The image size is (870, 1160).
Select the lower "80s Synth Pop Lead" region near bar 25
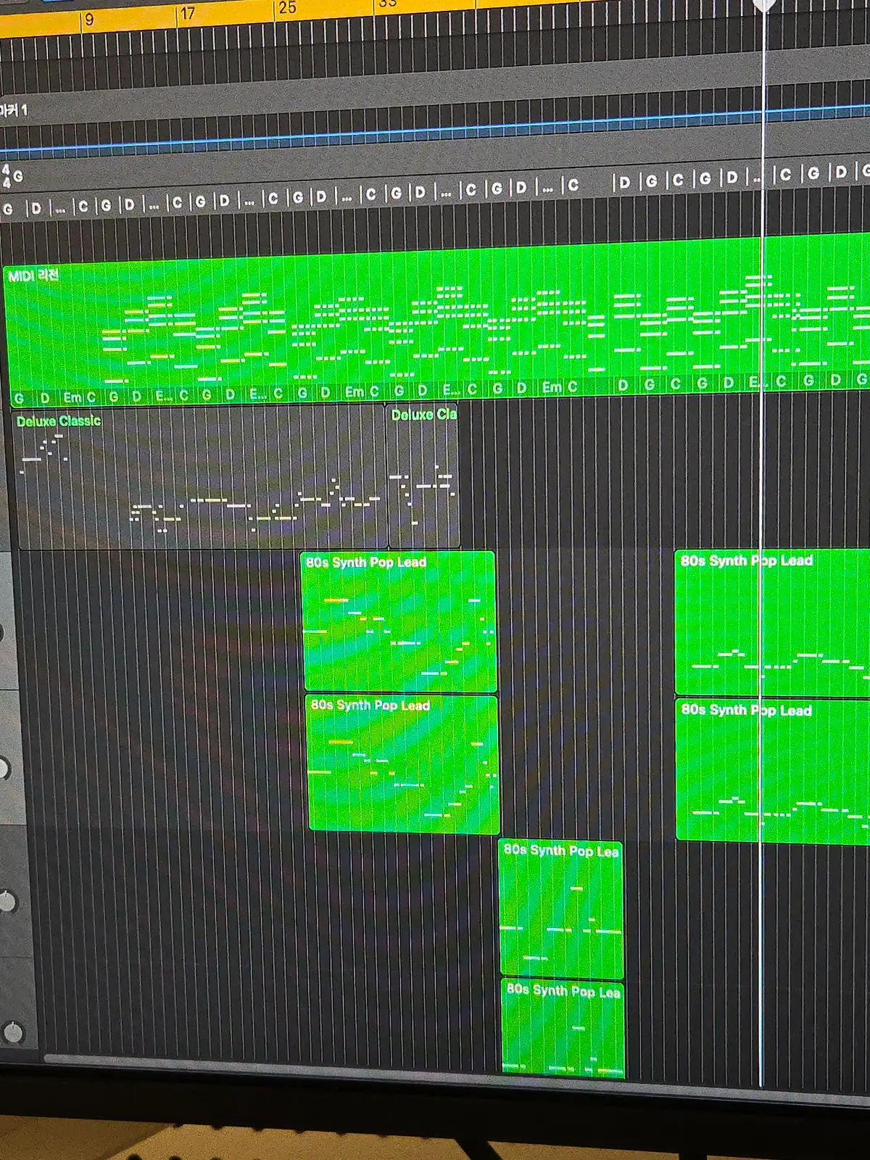click(x=404, y=765)
